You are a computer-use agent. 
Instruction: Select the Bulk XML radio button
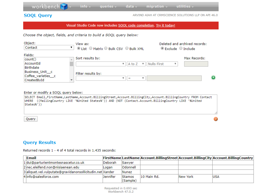127,49
